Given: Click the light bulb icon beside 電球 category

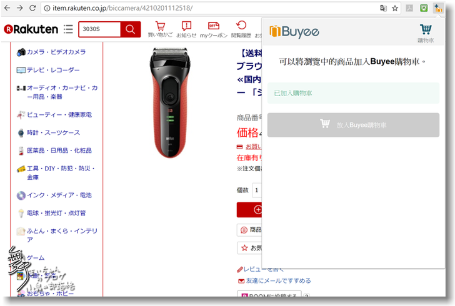Looking at the screenshot, I should (x=21, y=213).
